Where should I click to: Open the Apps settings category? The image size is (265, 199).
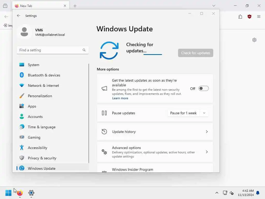point(53,106)
